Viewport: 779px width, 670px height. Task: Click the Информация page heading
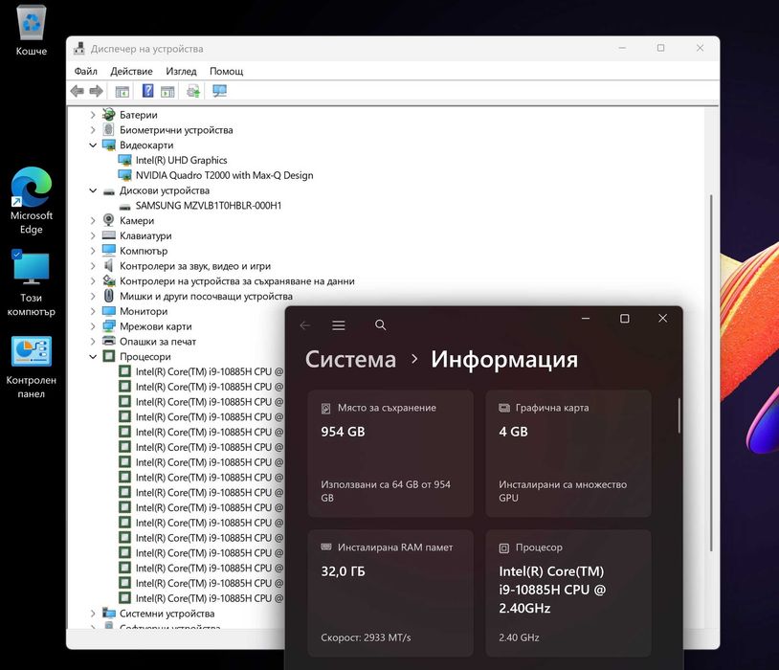[x=504, y=359]
